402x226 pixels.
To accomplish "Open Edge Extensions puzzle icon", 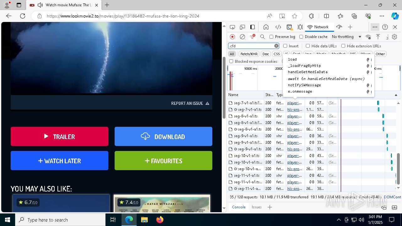I will point(311,16).
